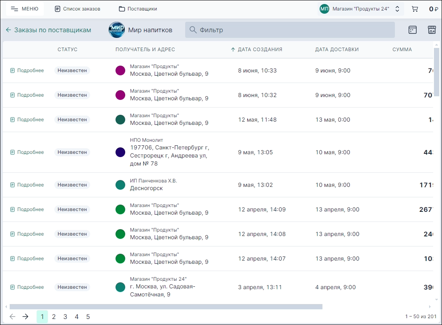442x325 pixels.
Task: Go back to Заказы по поставщикам
Action: pos(48,30)
